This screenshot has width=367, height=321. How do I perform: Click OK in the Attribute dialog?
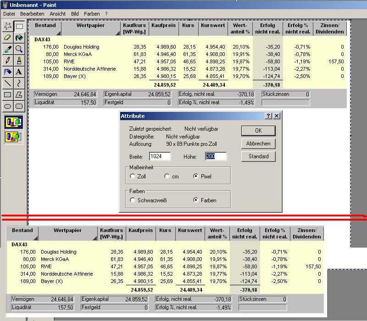pos(258,131)
